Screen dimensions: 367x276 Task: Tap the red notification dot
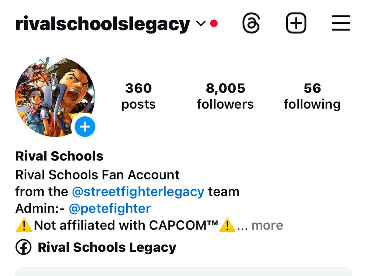[x=214, y=23]
